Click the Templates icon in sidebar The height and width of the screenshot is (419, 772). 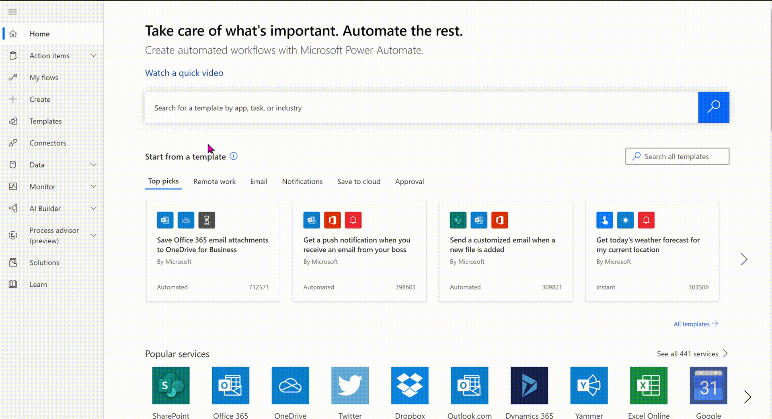tap(13, 121)
